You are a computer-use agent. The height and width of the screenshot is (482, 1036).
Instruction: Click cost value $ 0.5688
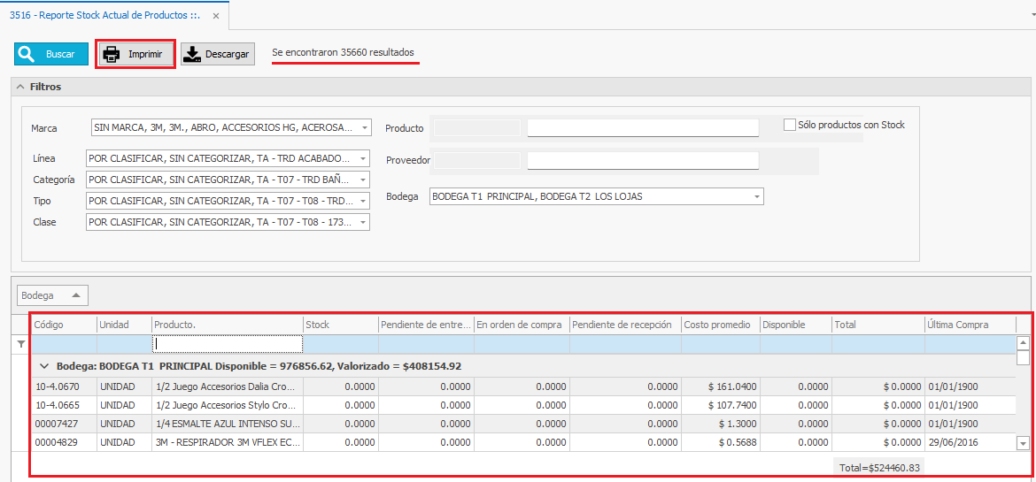tap(721, 441)
